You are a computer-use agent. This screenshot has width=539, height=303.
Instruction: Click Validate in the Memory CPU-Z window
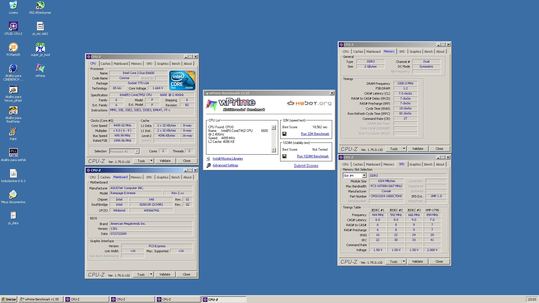coord(418,149)
